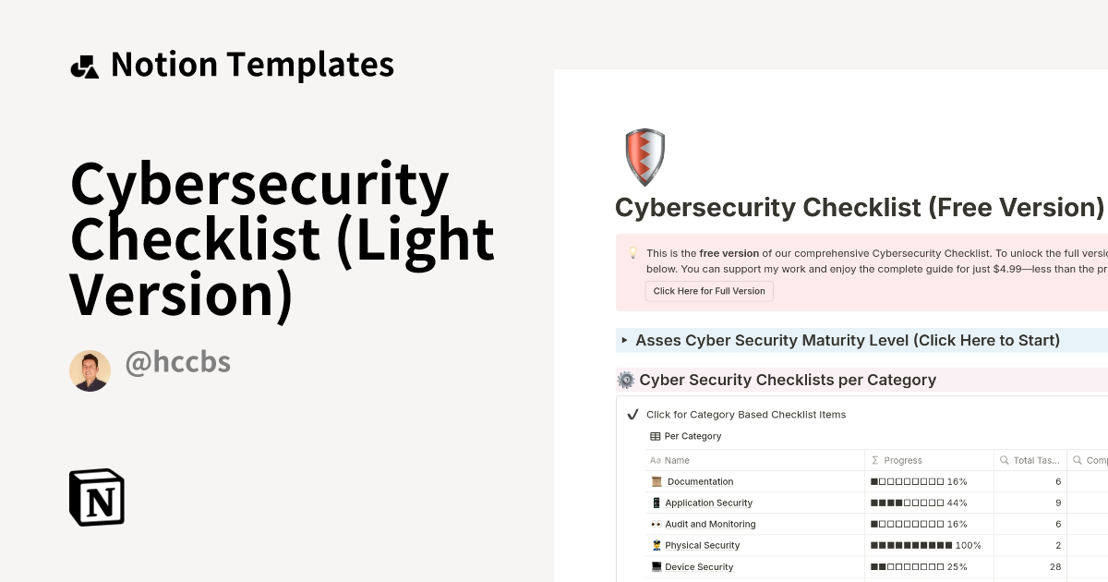The height and width of the screenshot is (582, 1108).
Task: Open the shield page icon
Action: click(644, 156)
